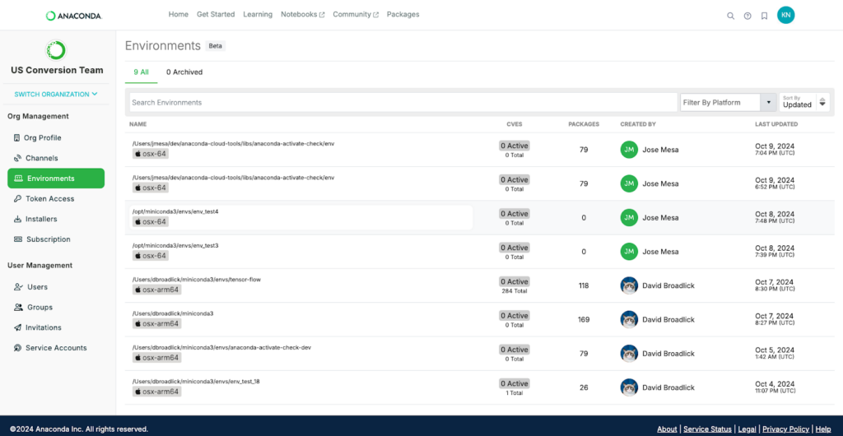Click the JM avatar in env_test3 row

coord(629,251)
